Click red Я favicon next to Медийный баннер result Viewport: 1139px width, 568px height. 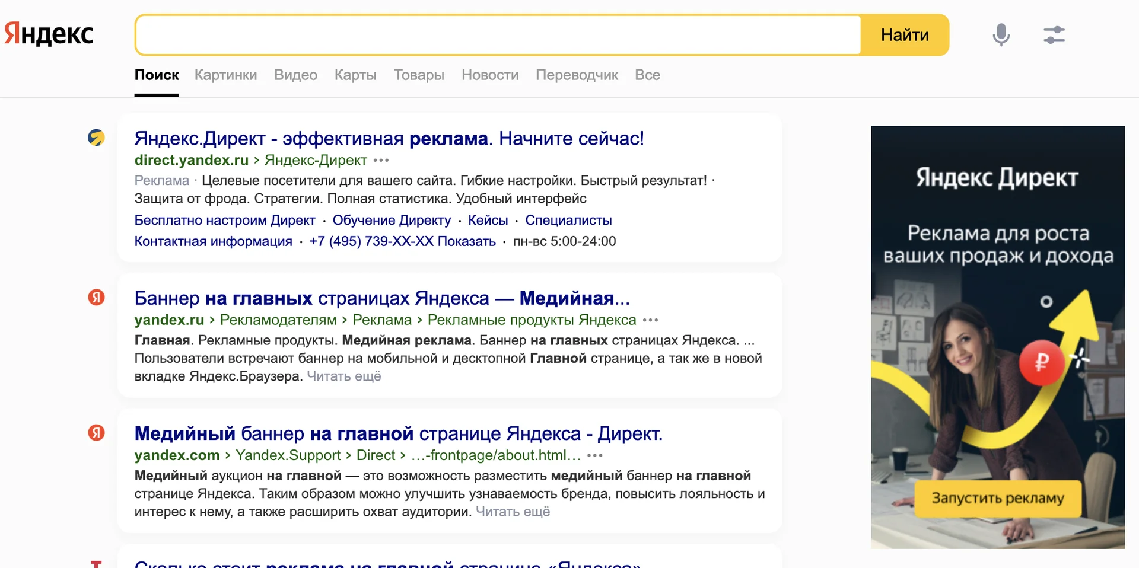pyautogui.click(x=96, y=433)
